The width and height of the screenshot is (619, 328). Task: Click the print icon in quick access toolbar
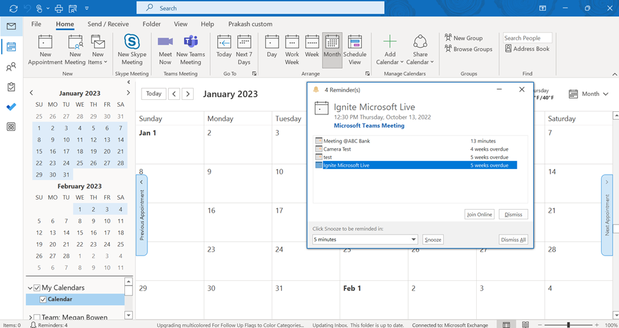point(58,8)
